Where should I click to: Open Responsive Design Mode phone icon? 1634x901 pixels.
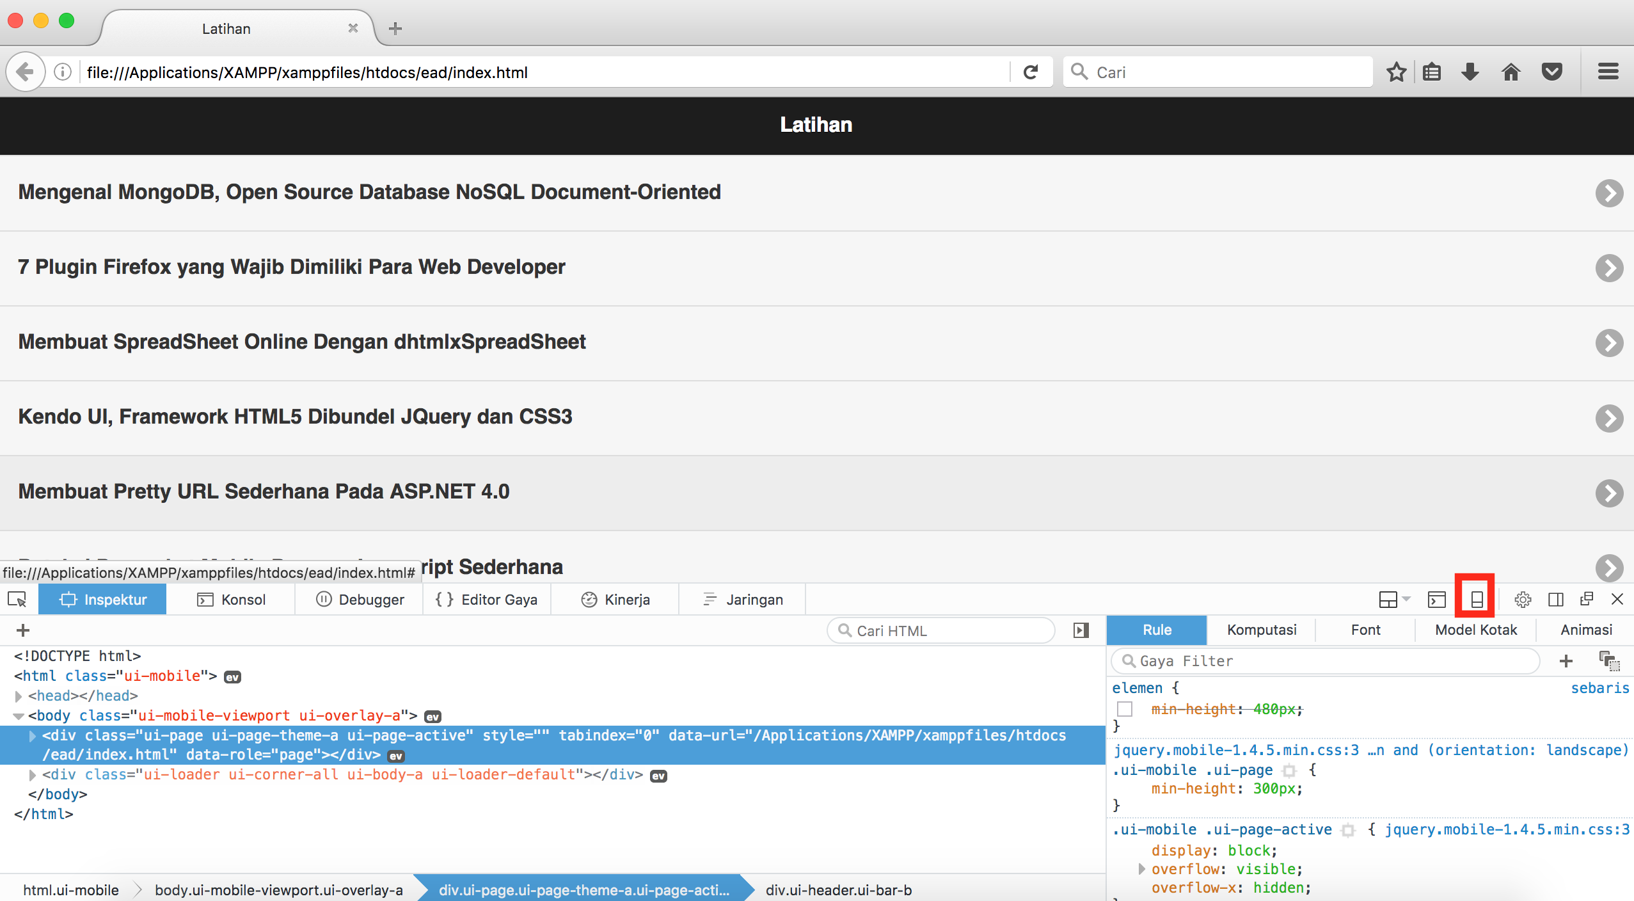tap(1477, 600)
